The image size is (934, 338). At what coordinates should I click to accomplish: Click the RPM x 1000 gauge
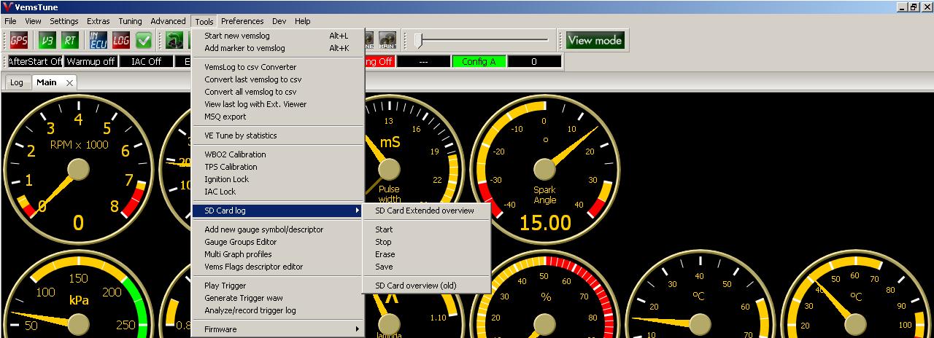[79, 169]
